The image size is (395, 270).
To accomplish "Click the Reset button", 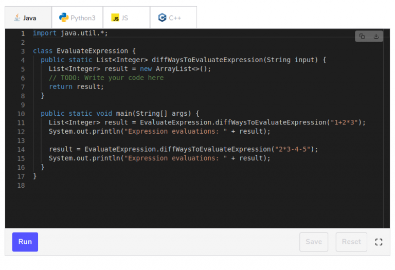I will coord(351,242).
